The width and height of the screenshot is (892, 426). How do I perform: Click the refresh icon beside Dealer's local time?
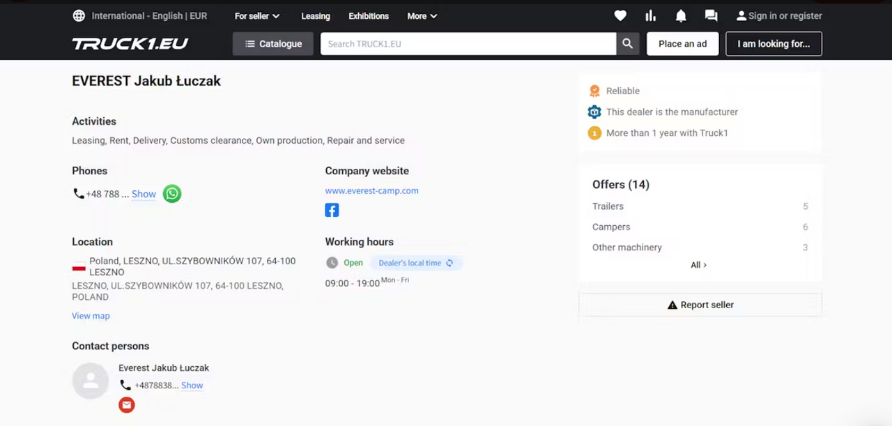pyautogui.click(x=449, y=263)
